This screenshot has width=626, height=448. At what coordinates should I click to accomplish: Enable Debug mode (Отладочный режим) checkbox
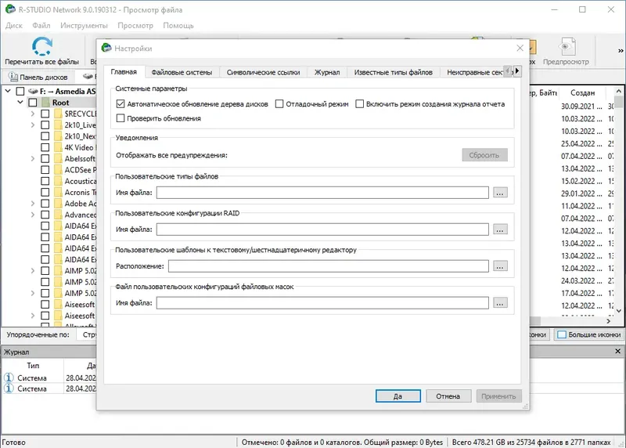[279, 104]
